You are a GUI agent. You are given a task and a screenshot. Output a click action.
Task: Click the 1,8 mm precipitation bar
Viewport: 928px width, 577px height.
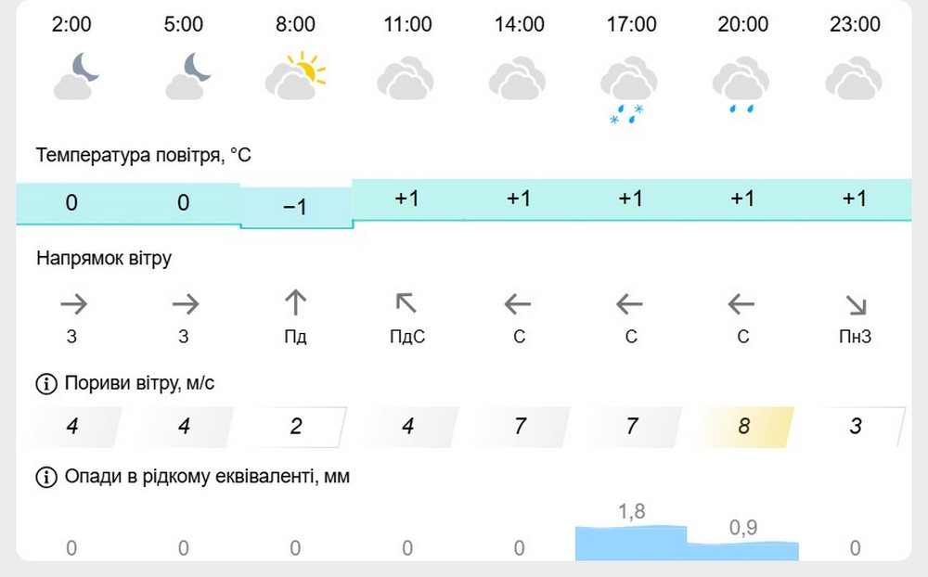[x=631, y=543]
